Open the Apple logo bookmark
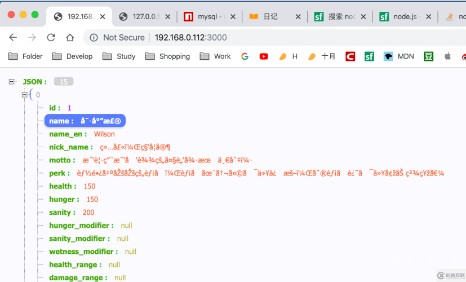466x282 pixels. click(x=447, y=56)
